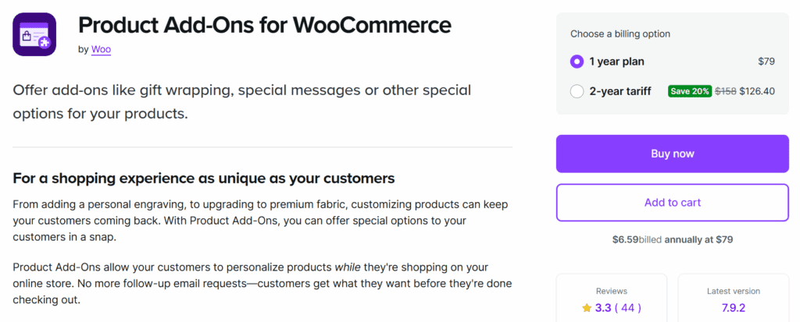Viewport: 800px width, 322px height.
Task: Click the 'Latest version' card label
Action: [x=734, y=291]
